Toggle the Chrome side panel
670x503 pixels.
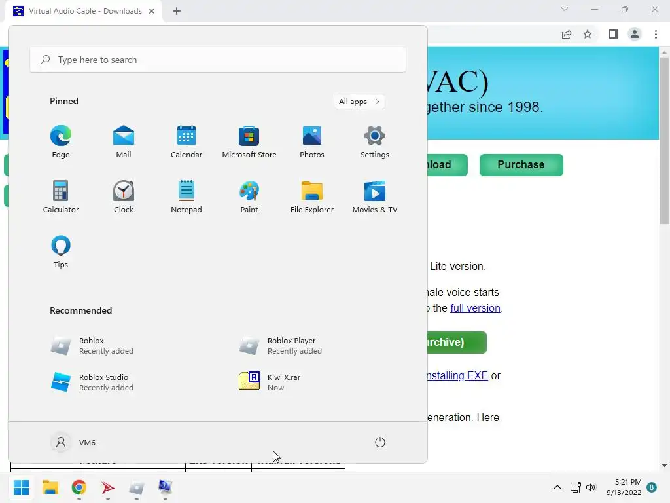614,34
